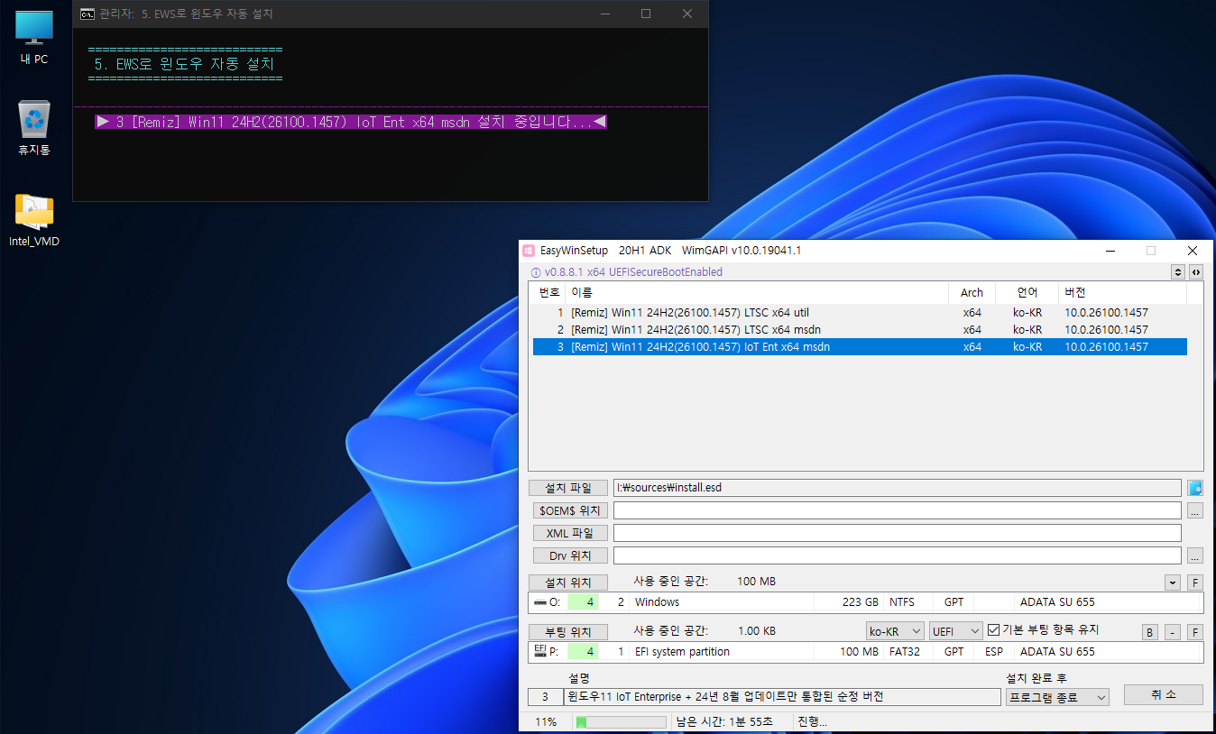Click the O: drive icon in install location
The width and height of the screenshot is (1216, 734).
click(539, 601)
